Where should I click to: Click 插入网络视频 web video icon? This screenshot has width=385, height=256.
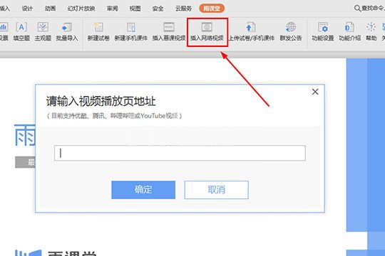coord(207,27)
